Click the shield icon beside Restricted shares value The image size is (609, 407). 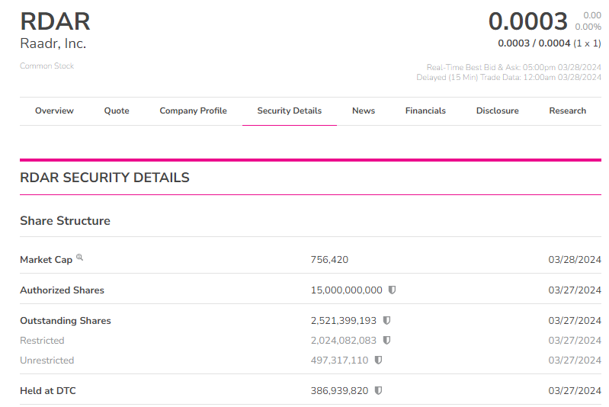point(386,340)
